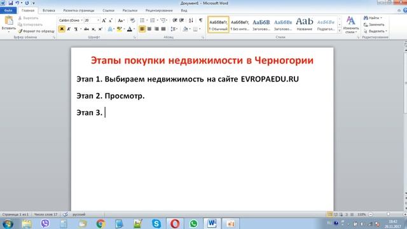Apply the font color red A
The width and height of the screenshot is (407, 229).
(x=130, y=29)
